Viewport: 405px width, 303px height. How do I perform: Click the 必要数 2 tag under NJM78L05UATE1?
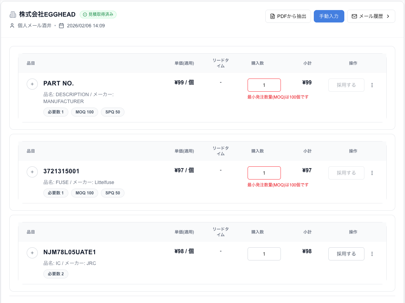(x=56, y=274)
